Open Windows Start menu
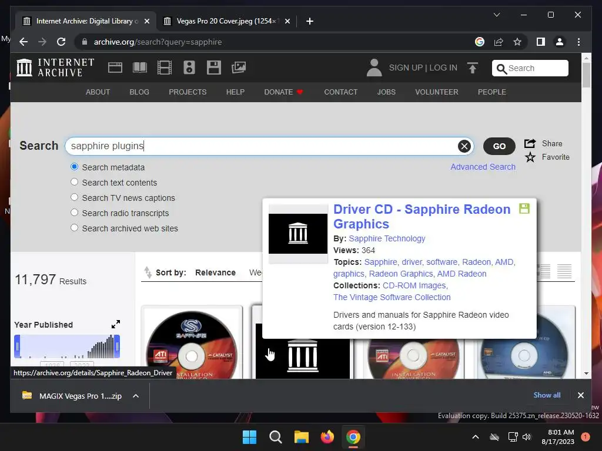The image size is (602, 451). pos(249,437)
